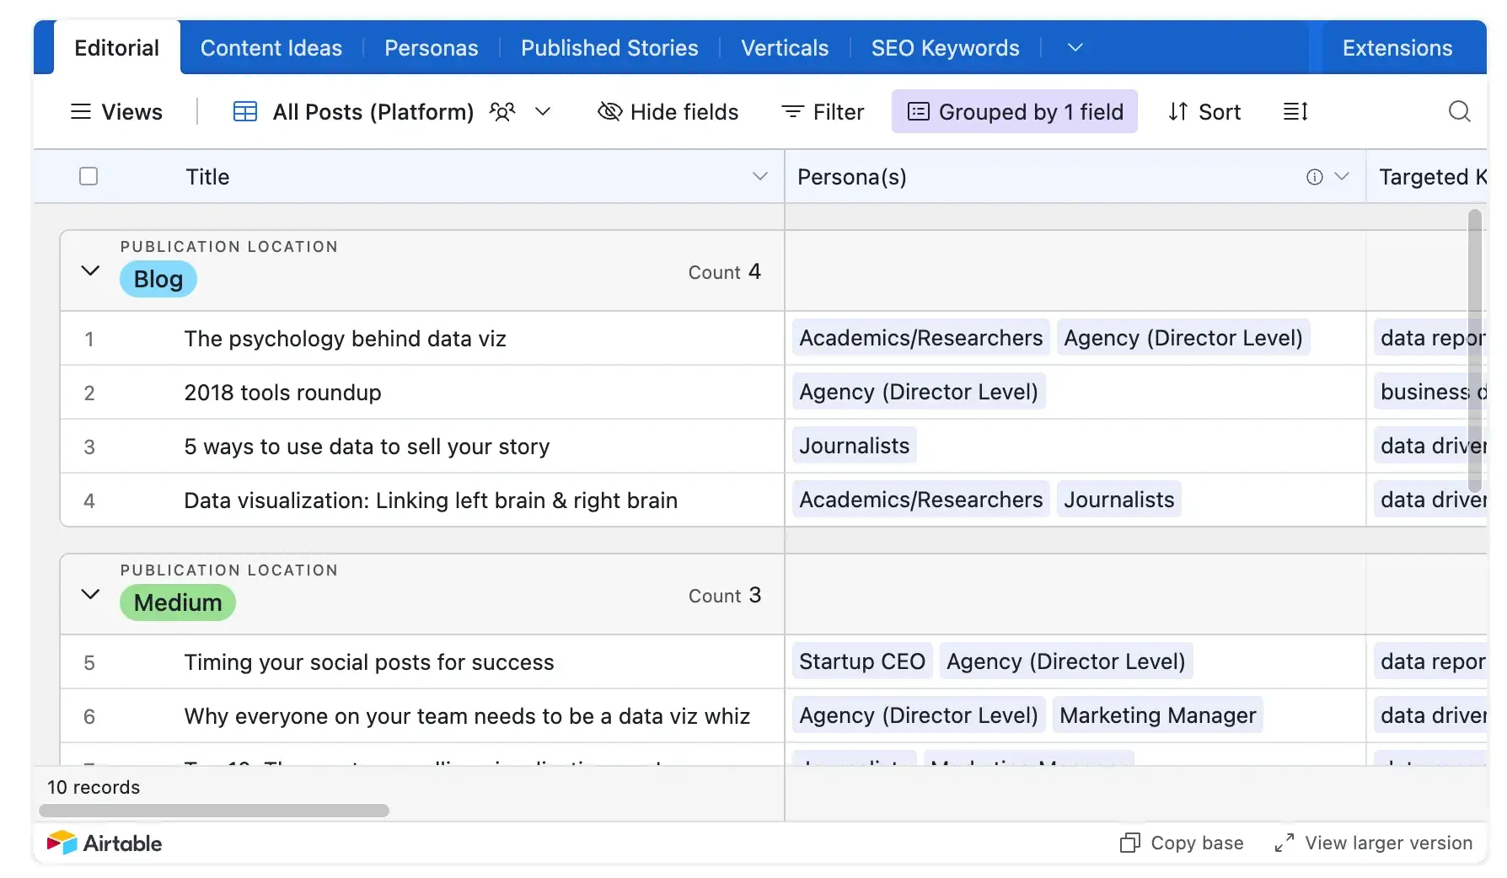The height and width of the screenshot is (878, 1507).
Task: Click the Blog publication location tag
Action: coord(158,279)
